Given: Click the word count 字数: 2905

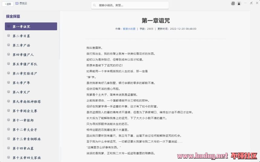Looking at the screenshot, I should click(x=146, y=29).
